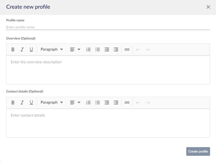Insert link in Contact details editor
216x162 pixels.
click(127, 103)
